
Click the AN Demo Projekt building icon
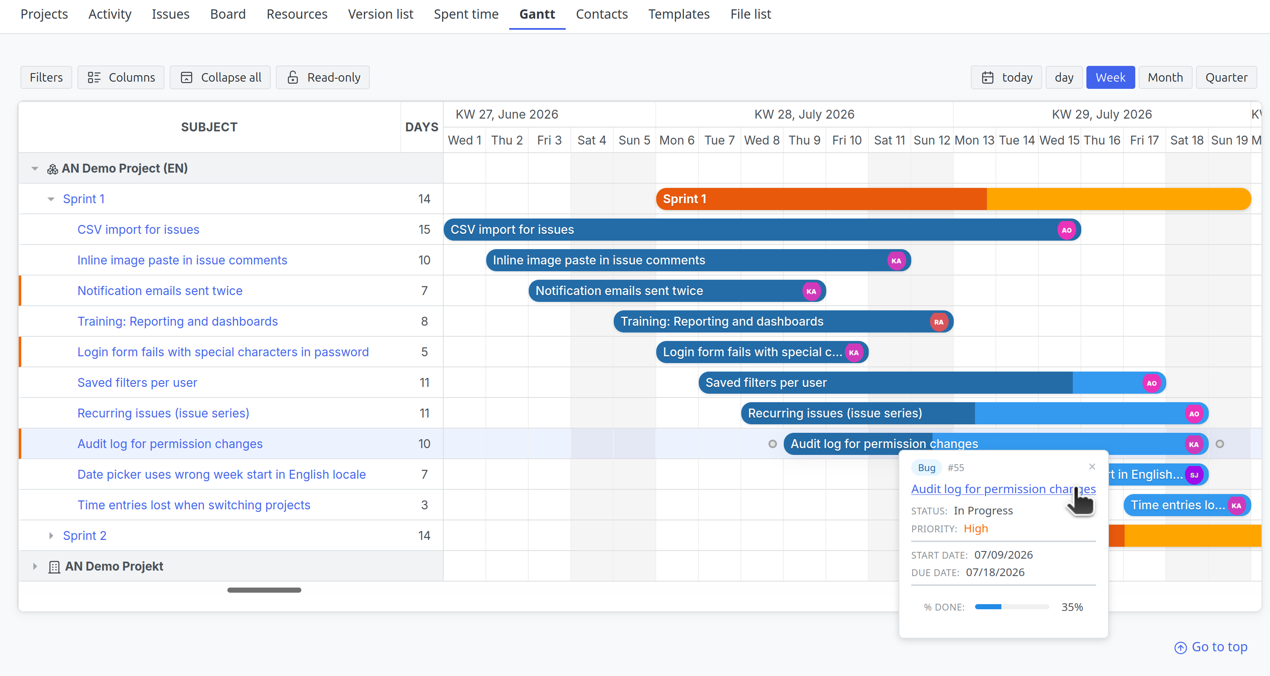click(54, 567)
